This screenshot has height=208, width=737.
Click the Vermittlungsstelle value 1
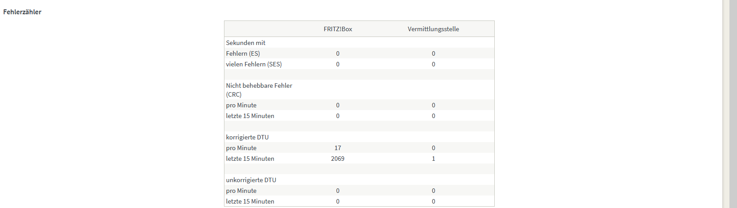433,159
